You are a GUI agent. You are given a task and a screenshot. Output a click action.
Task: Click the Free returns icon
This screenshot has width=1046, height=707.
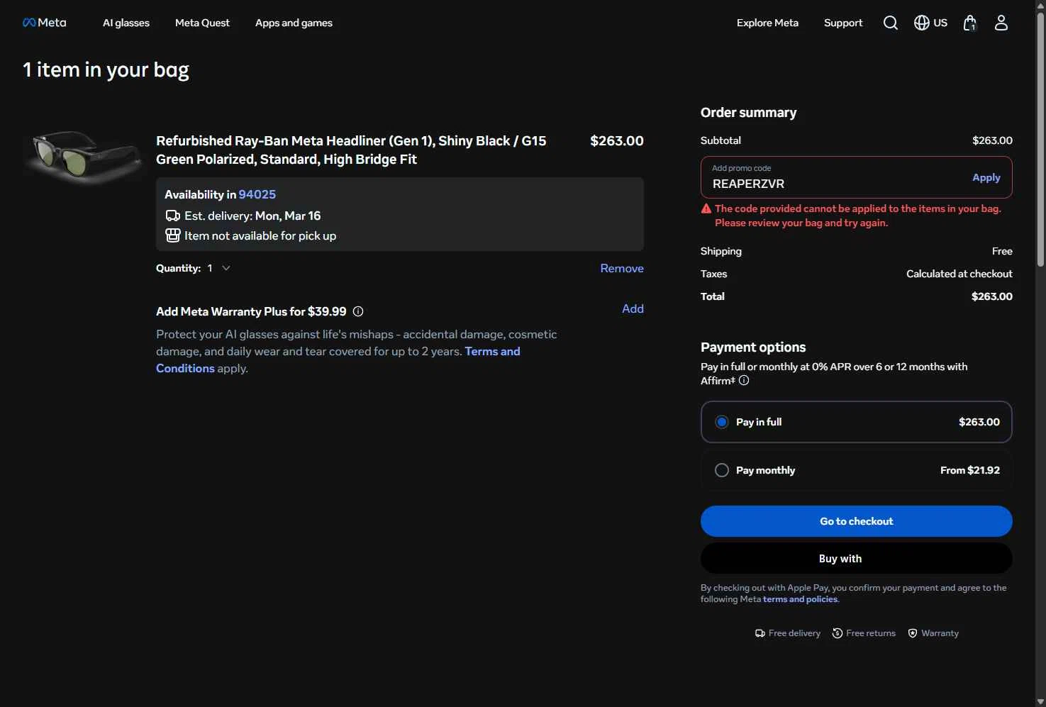(x=838, y=633)
